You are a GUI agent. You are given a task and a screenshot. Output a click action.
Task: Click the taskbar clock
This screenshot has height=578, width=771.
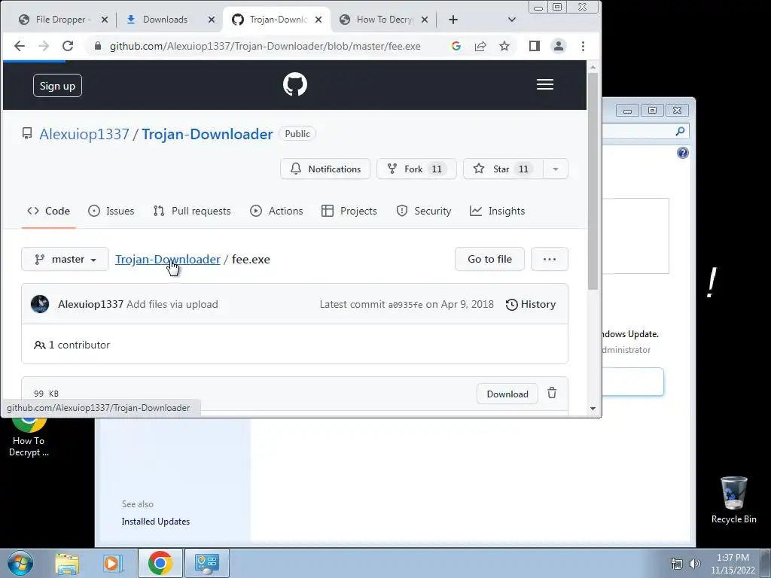733,564
